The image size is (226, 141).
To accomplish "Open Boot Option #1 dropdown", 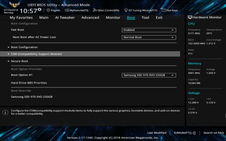I will pyautogui.click(x=149, y=75).
